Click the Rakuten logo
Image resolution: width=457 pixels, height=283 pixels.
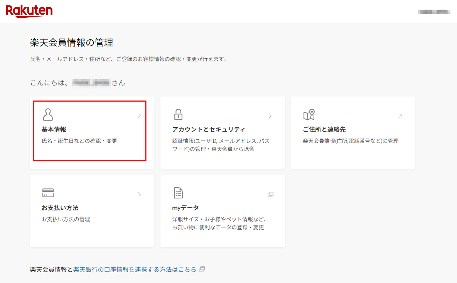(29, 11)
